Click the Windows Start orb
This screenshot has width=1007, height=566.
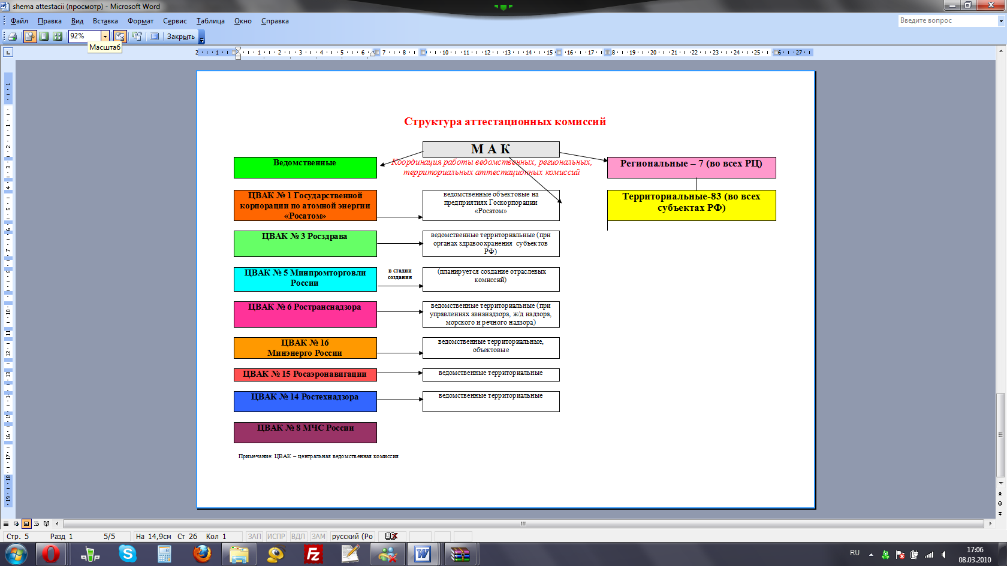click(x=16, y=555)
